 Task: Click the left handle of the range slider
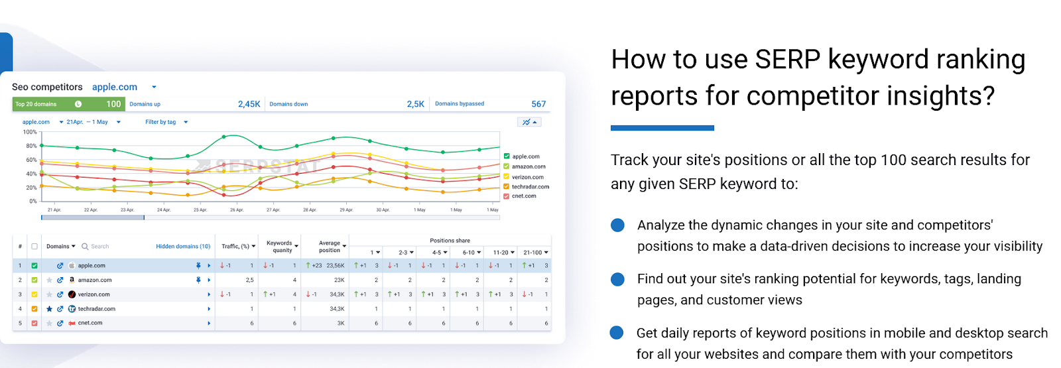(42, 217)
